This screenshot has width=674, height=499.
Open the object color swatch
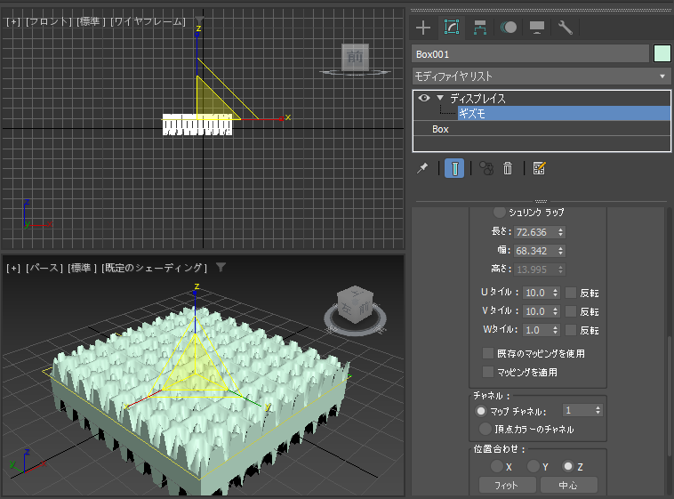pyautogui.click(x=662, y=54)
